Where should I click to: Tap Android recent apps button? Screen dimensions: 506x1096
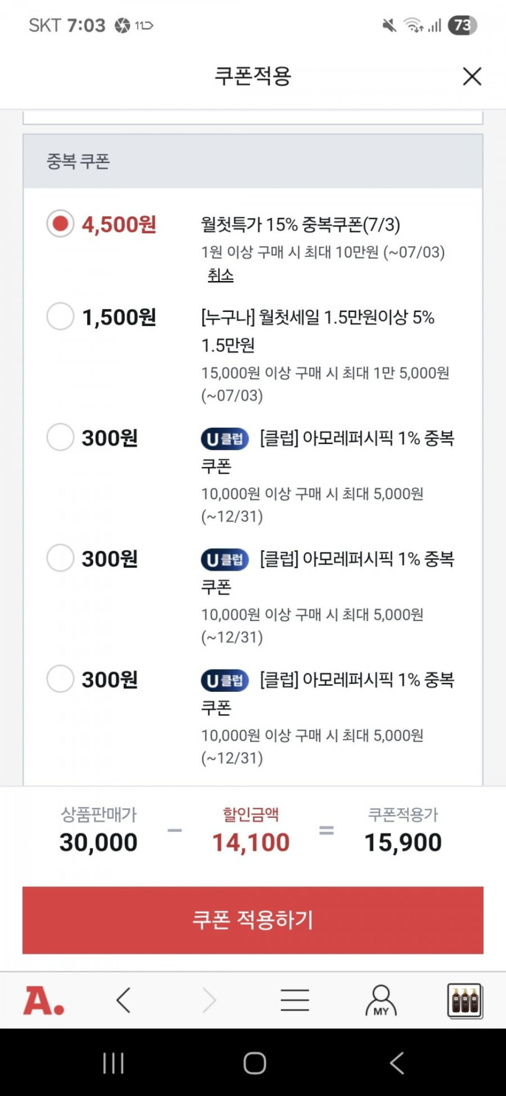tap(113, 1063)
